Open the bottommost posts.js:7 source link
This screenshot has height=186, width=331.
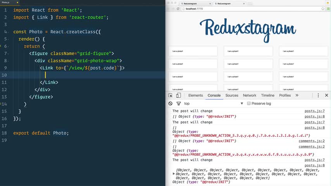point(315,160)
